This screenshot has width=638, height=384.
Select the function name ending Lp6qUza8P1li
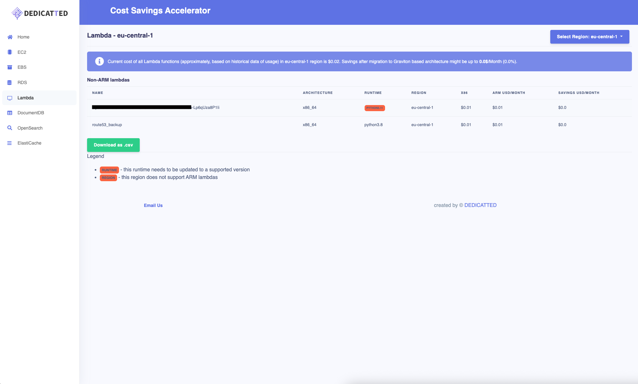[156, 108]
